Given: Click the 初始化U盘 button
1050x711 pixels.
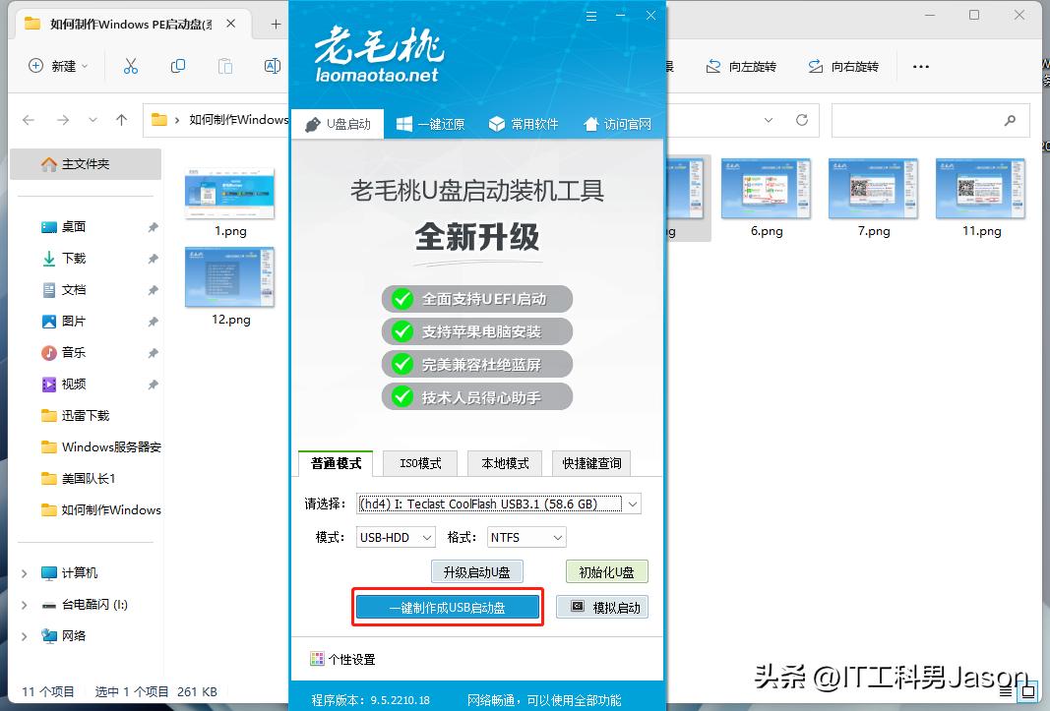Looking at the screenshot, I should click(606, 570).
